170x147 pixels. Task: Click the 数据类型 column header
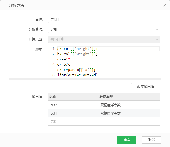(123, 97)
